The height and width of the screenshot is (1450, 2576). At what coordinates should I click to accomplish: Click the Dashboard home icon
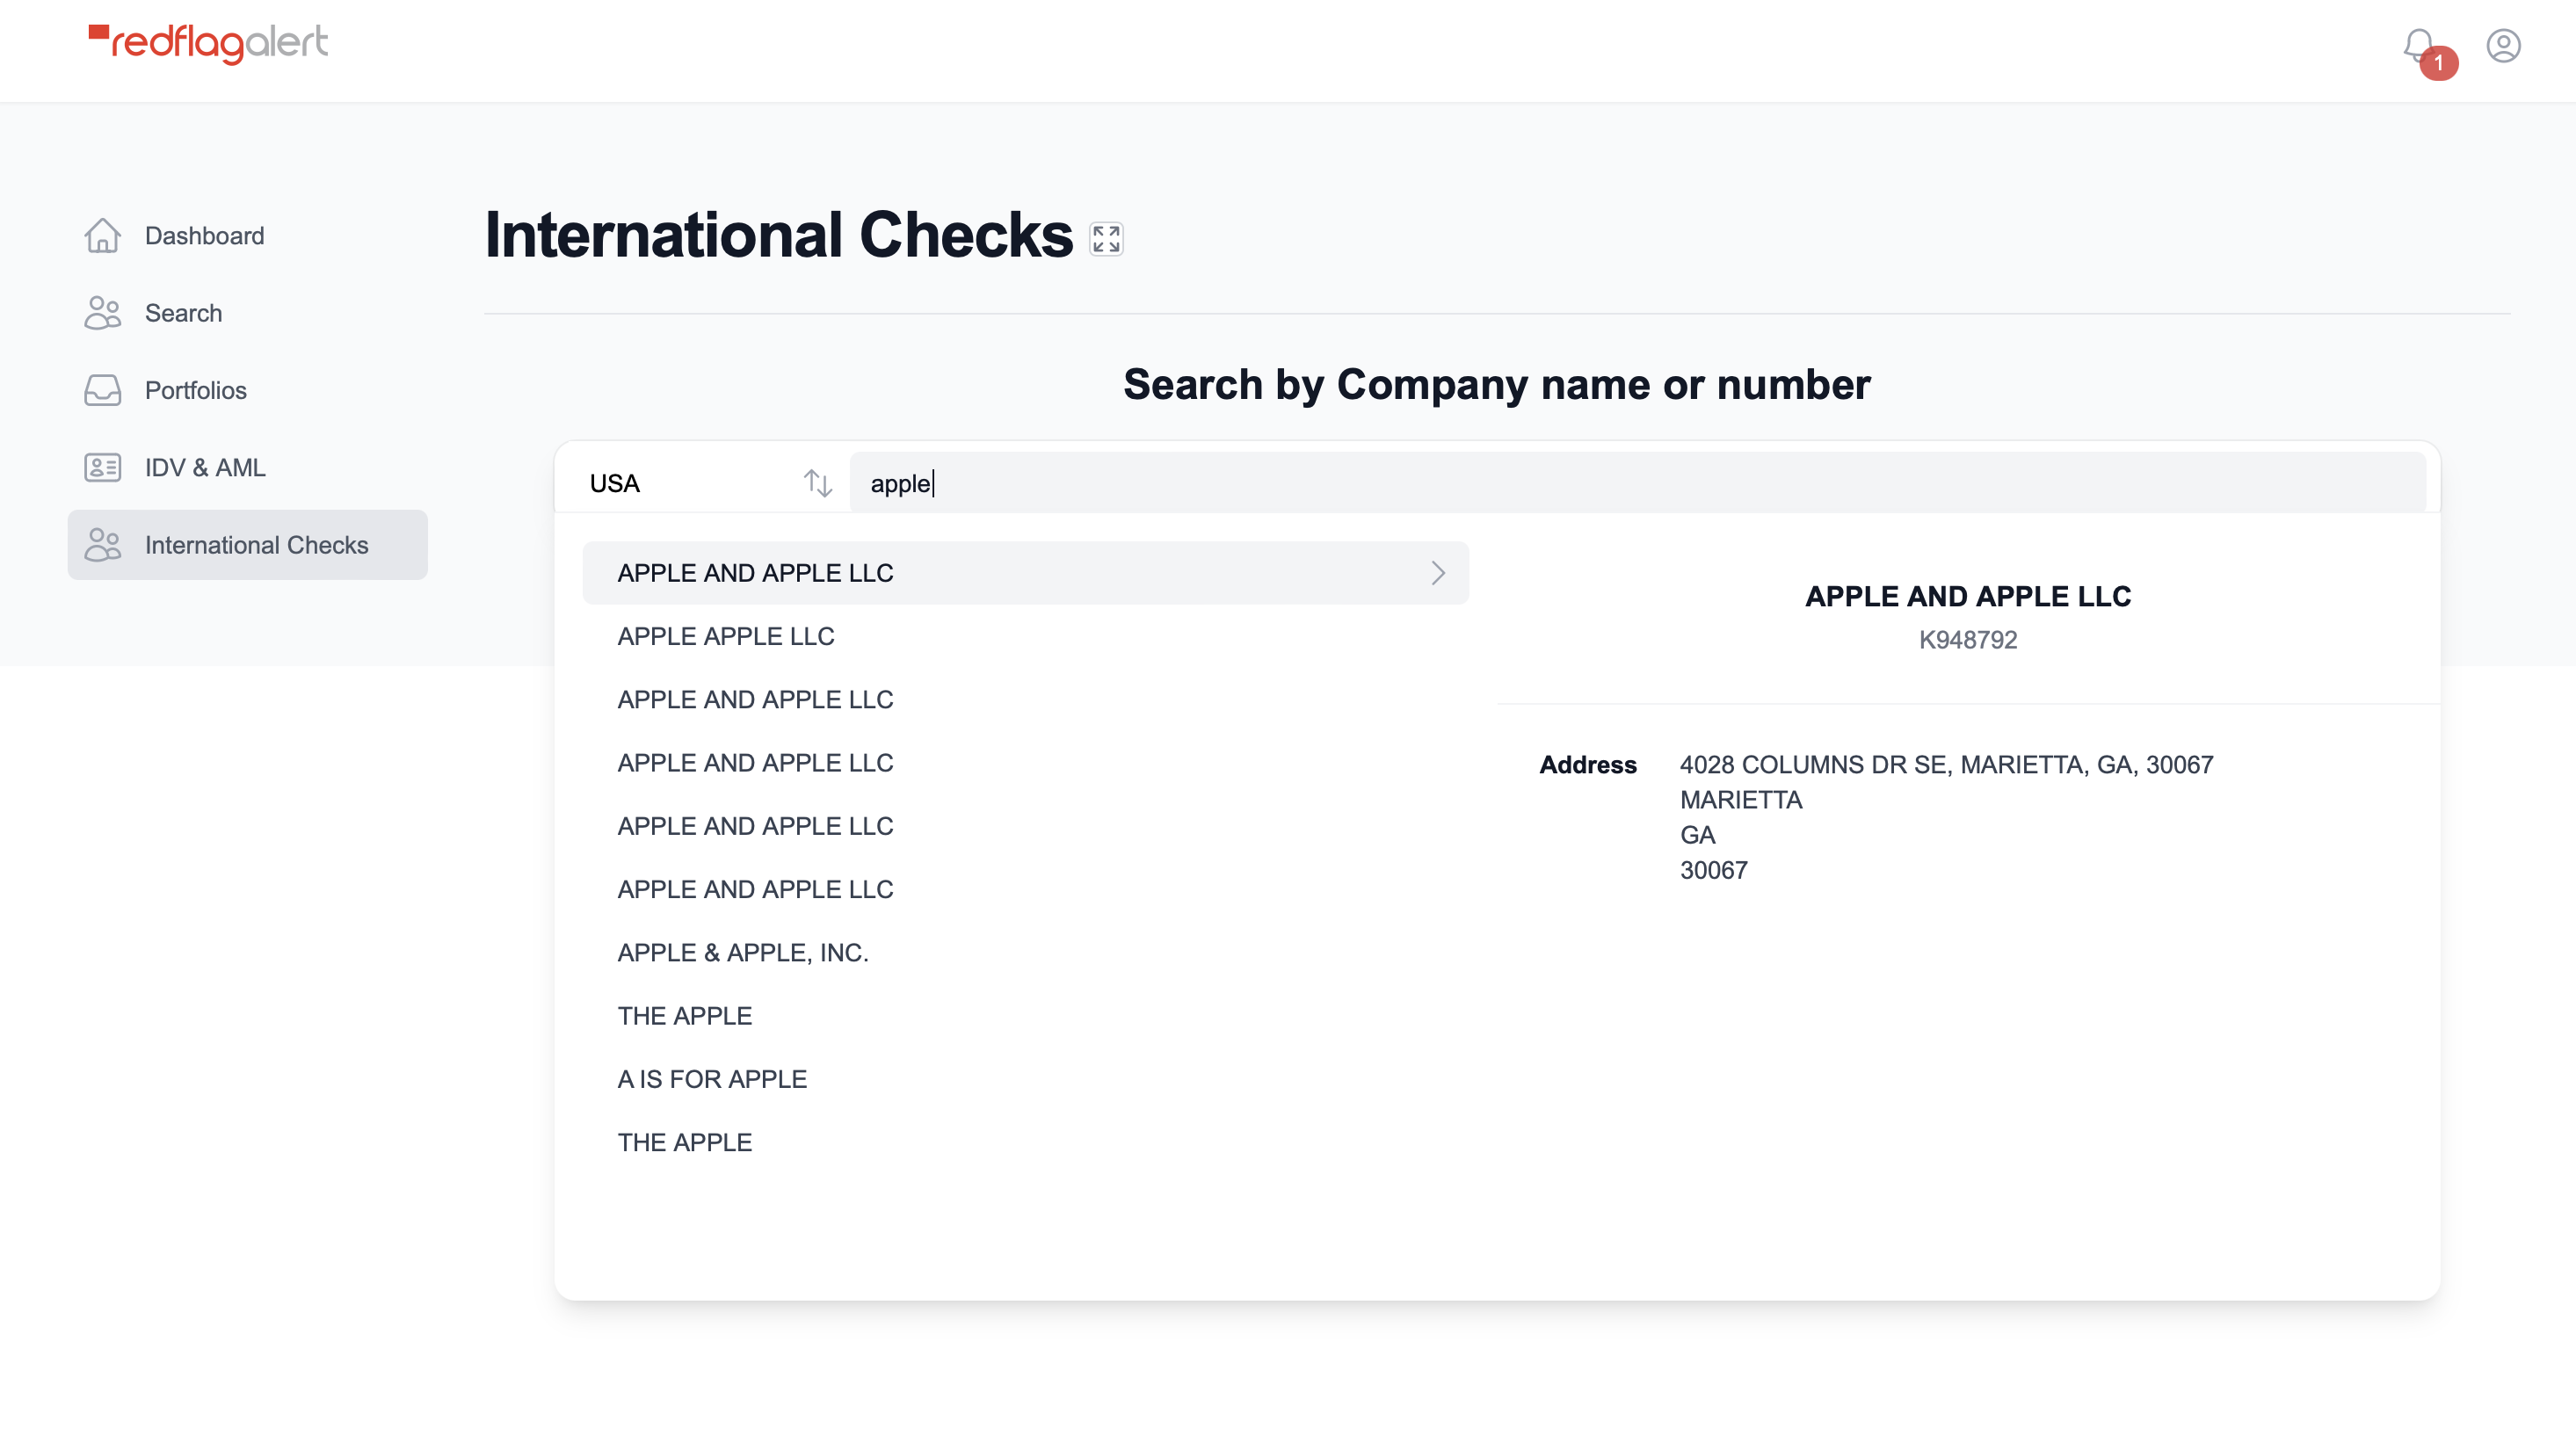(x=102, y=236)
